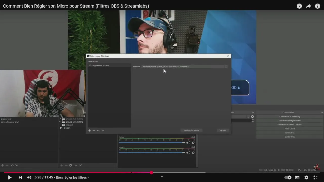
Task: Select the 'webcam' source
Action: click(69, 125)
